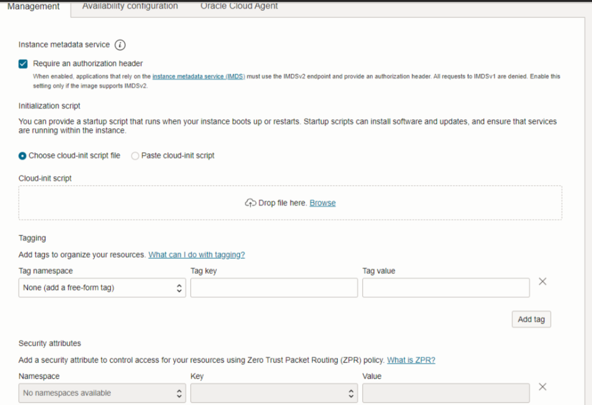
Task: Open the security attributes Key dropdown
Action: 274,393
